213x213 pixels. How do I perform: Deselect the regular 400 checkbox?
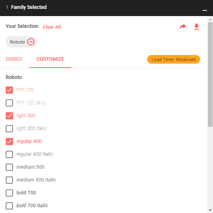[9, 142]
